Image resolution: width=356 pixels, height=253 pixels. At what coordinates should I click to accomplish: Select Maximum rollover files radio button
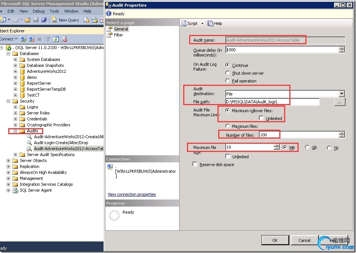(x=228, y=110)
